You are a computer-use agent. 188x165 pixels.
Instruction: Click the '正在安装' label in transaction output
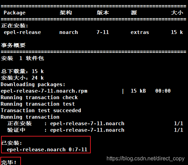20,123
